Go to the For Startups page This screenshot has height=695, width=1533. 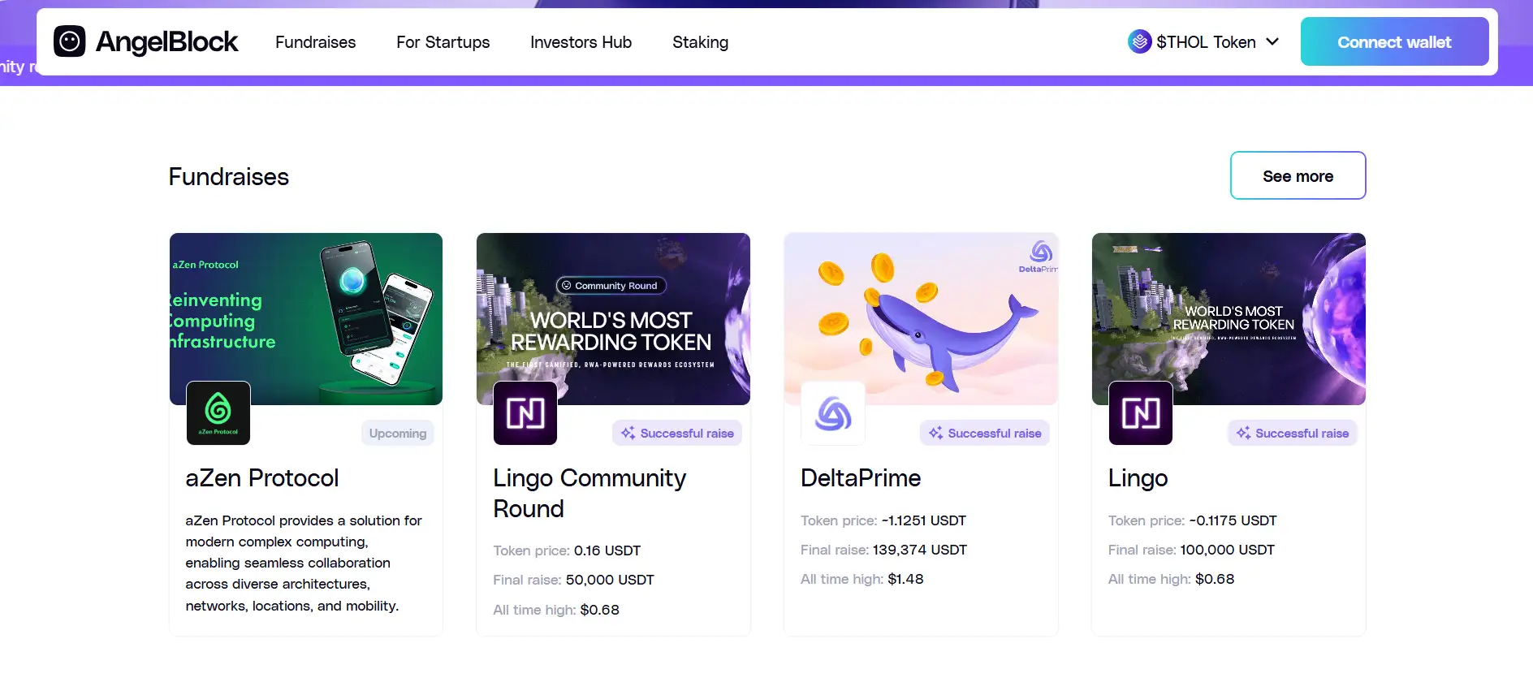click(x=443, y=42)
